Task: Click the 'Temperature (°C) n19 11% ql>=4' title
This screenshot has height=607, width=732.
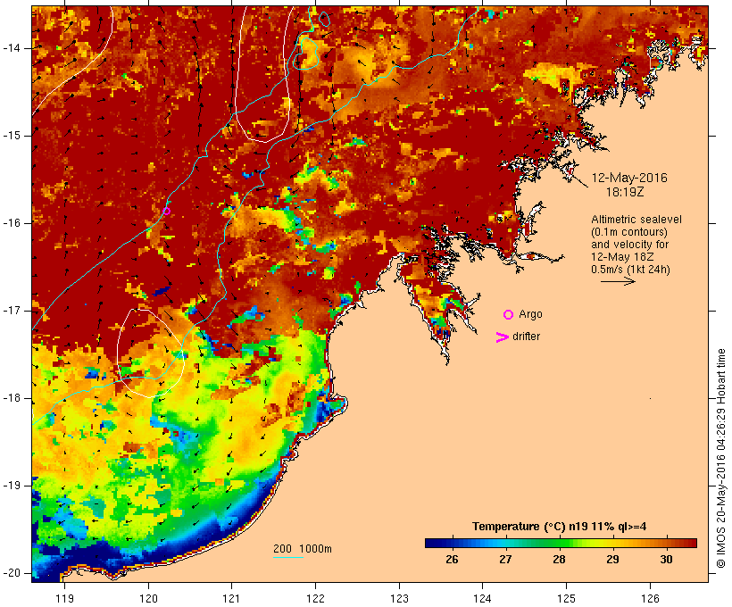Action: pyautogui.click(x=560, y=527)
